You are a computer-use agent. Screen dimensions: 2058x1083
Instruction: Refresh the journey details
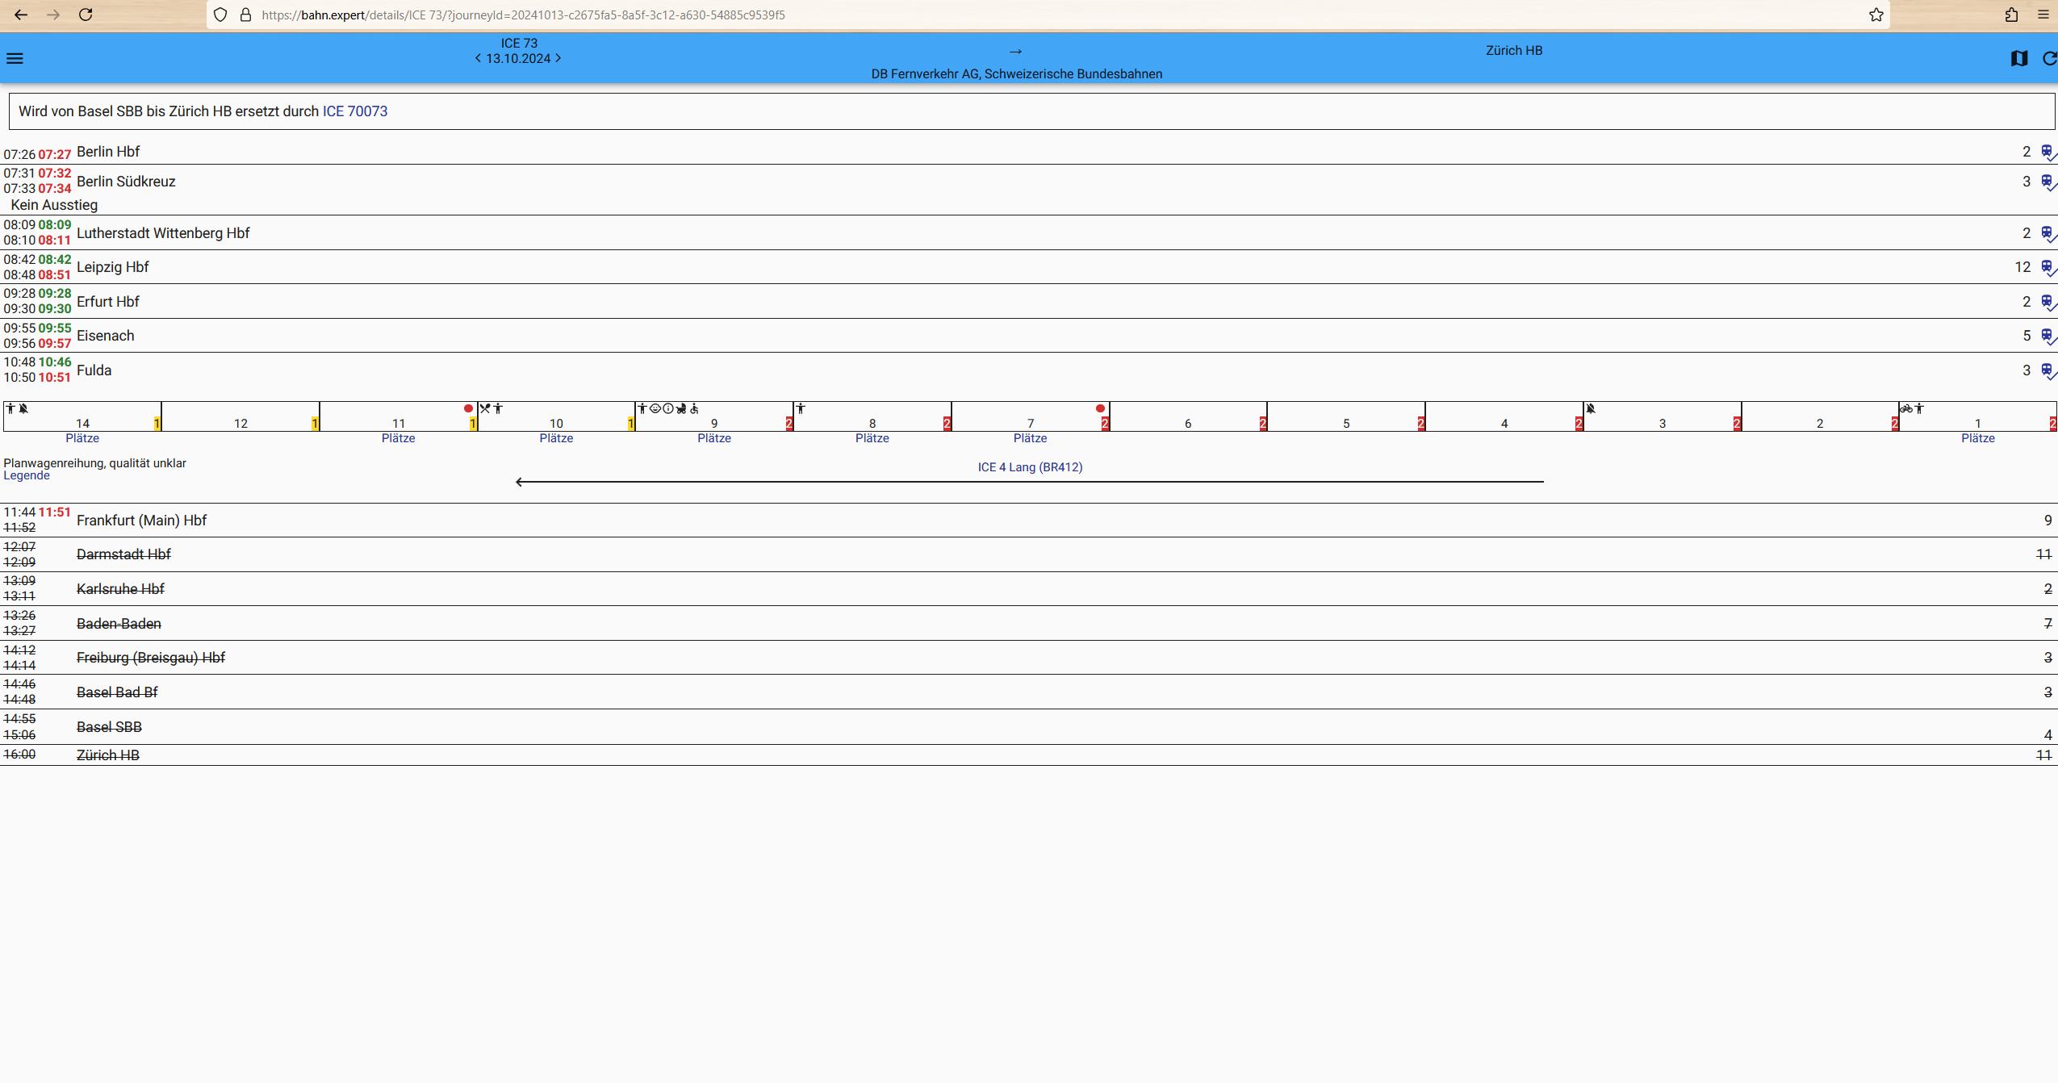[x=2048, y=58]
